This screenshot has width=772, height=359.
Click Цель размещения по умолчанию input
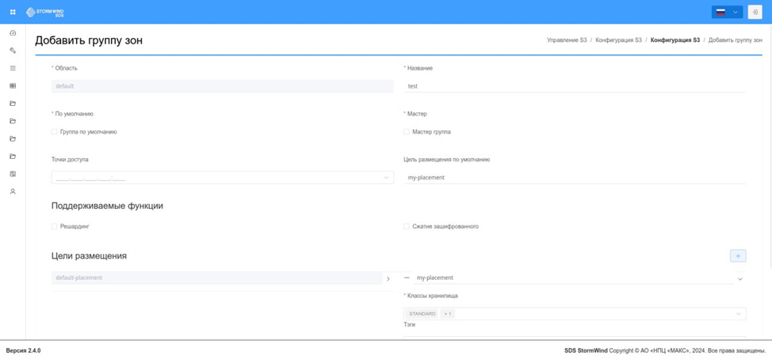pyautogui.click(x=575, y=178)
